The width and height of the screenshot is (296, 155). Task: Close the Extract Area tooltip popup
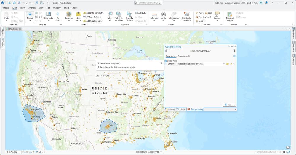coord(161,63)
